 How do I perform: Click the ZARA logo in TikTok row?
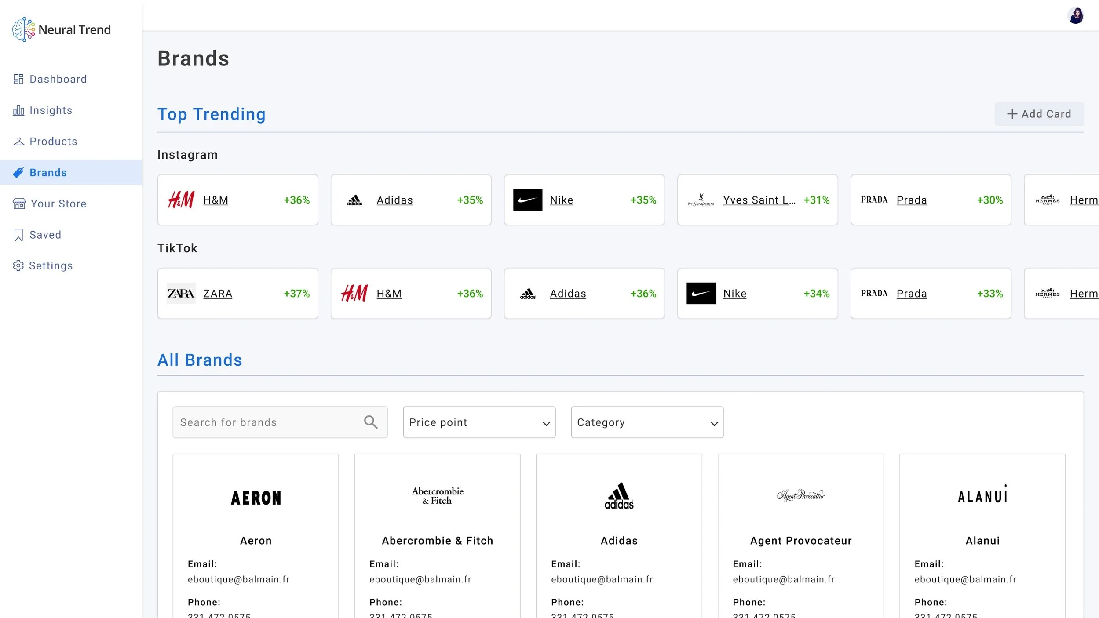[x=181, y=293]
